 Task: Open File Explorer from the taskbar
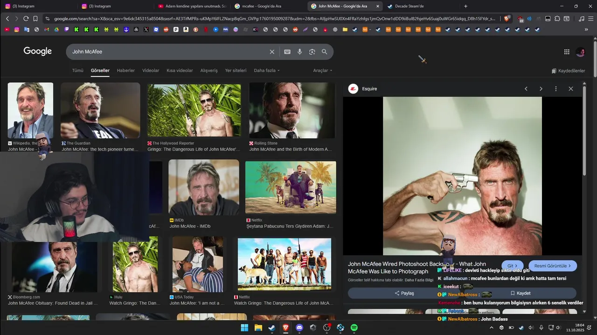tap(258, 328)
